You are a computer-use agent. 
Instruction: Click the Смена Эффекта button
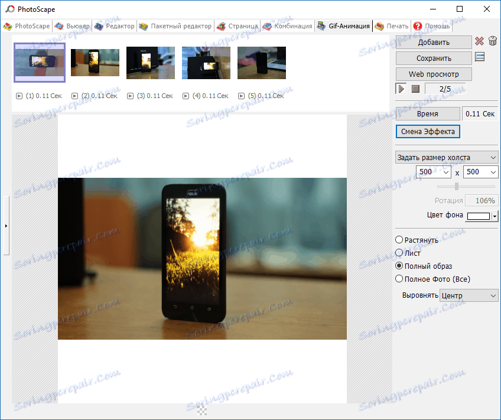(428, 131)
